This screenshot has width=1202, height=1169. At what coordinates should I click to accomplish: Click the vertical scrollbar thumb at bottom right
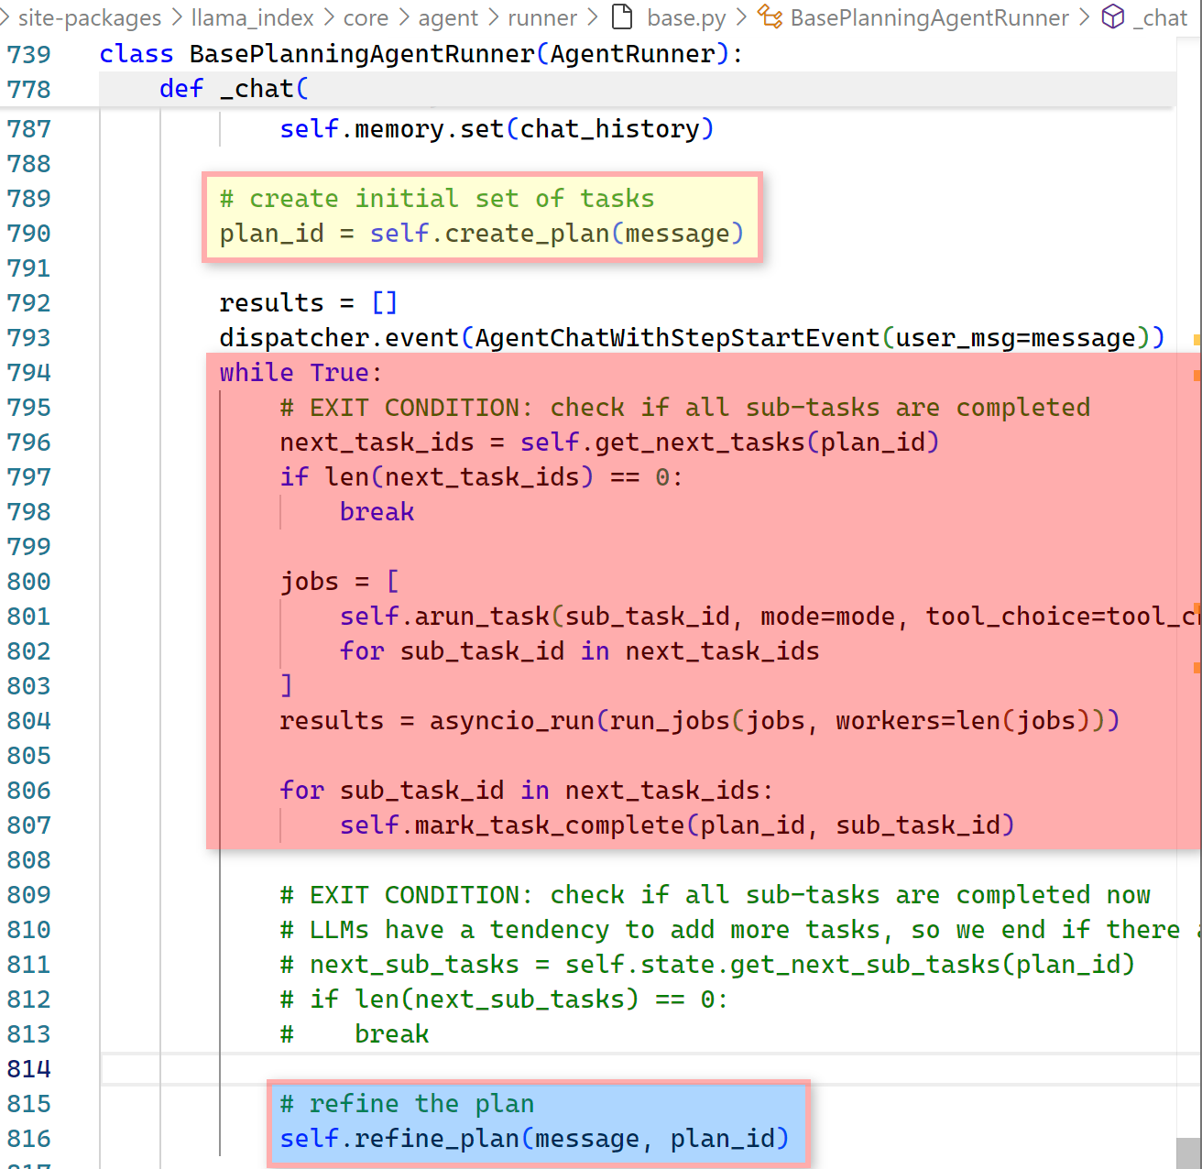1188,1153
